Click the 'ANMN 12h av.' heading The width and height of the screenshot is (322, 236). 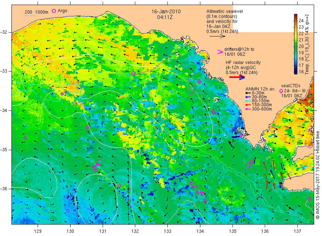tap(260, 89)
